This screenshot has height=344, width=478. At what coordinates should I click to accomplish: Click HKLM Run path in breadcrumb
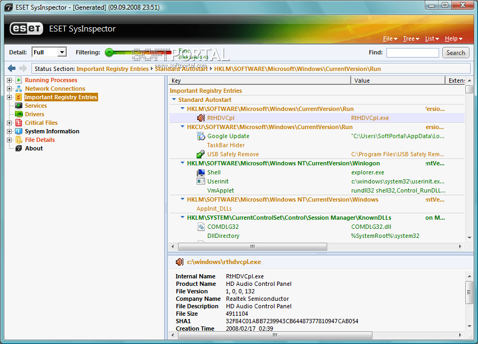point(297,69)
